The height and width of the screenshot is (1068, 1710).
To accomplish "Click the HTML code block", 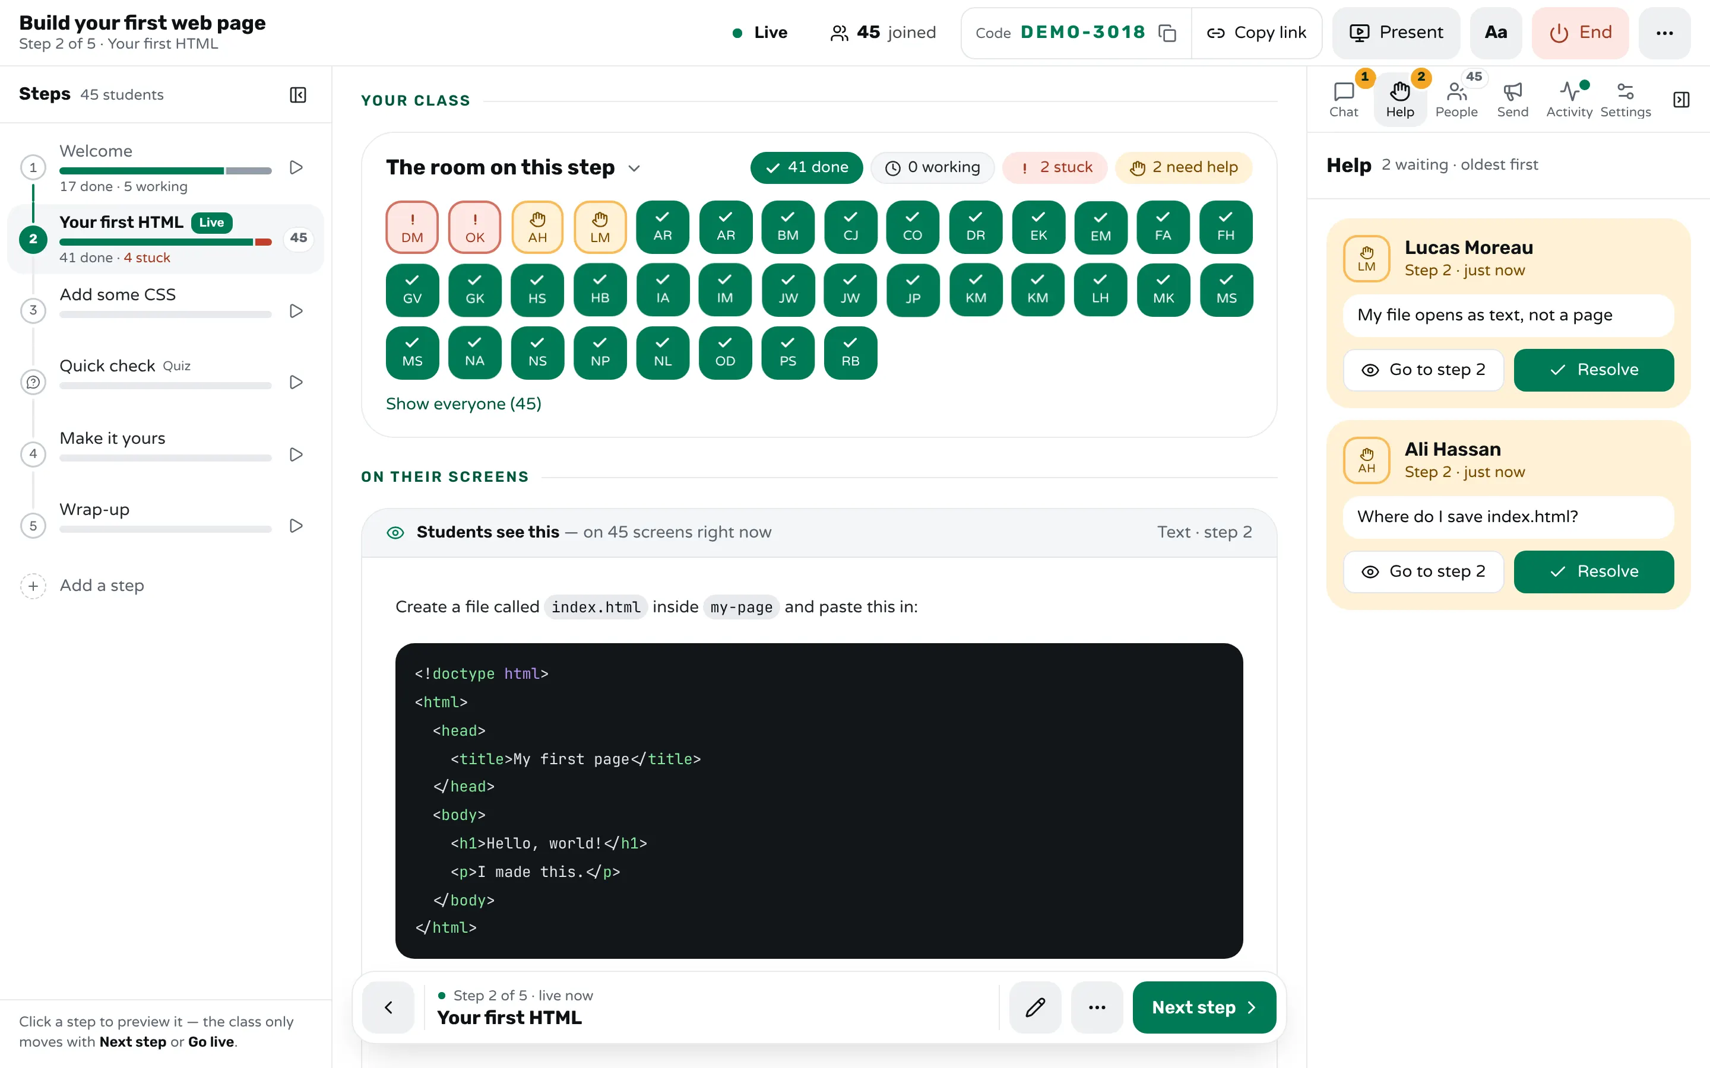I will click(818, 800).
